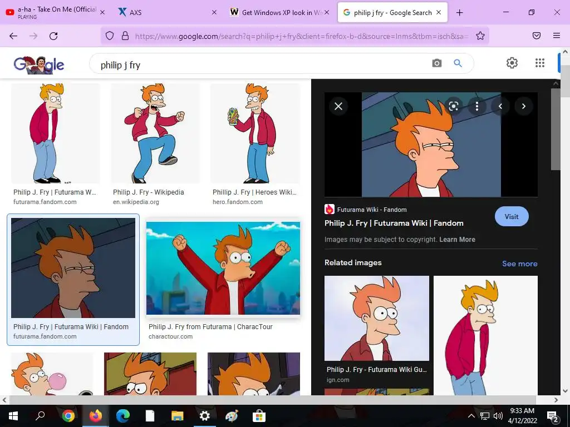This screenshot has height=427, width=570.
Task: Open the Learn More copyright link
Action: point(457,239)
